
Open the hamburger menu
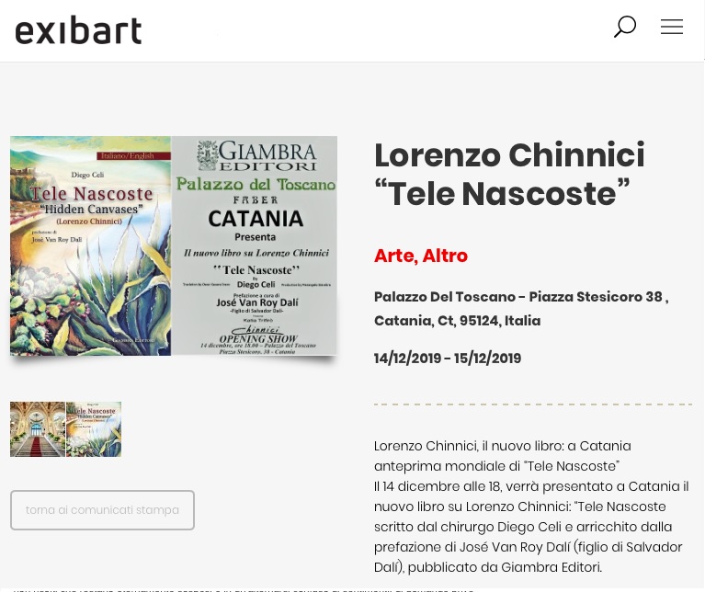pyautogui.click(x=672, y=27)
